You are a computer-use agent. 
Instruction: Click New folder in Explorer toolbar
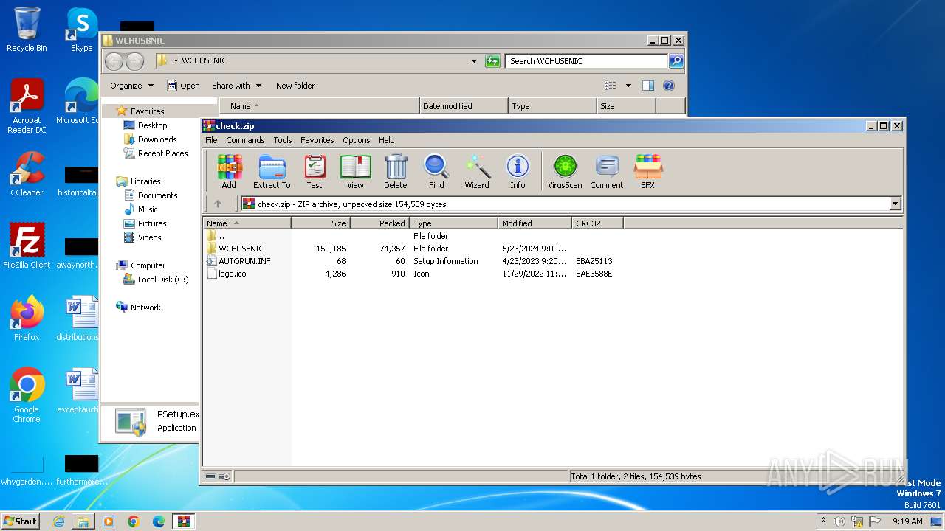[x=295, y=86]
